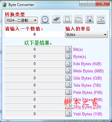Click the open folder icon

click(x=78, y=19)
